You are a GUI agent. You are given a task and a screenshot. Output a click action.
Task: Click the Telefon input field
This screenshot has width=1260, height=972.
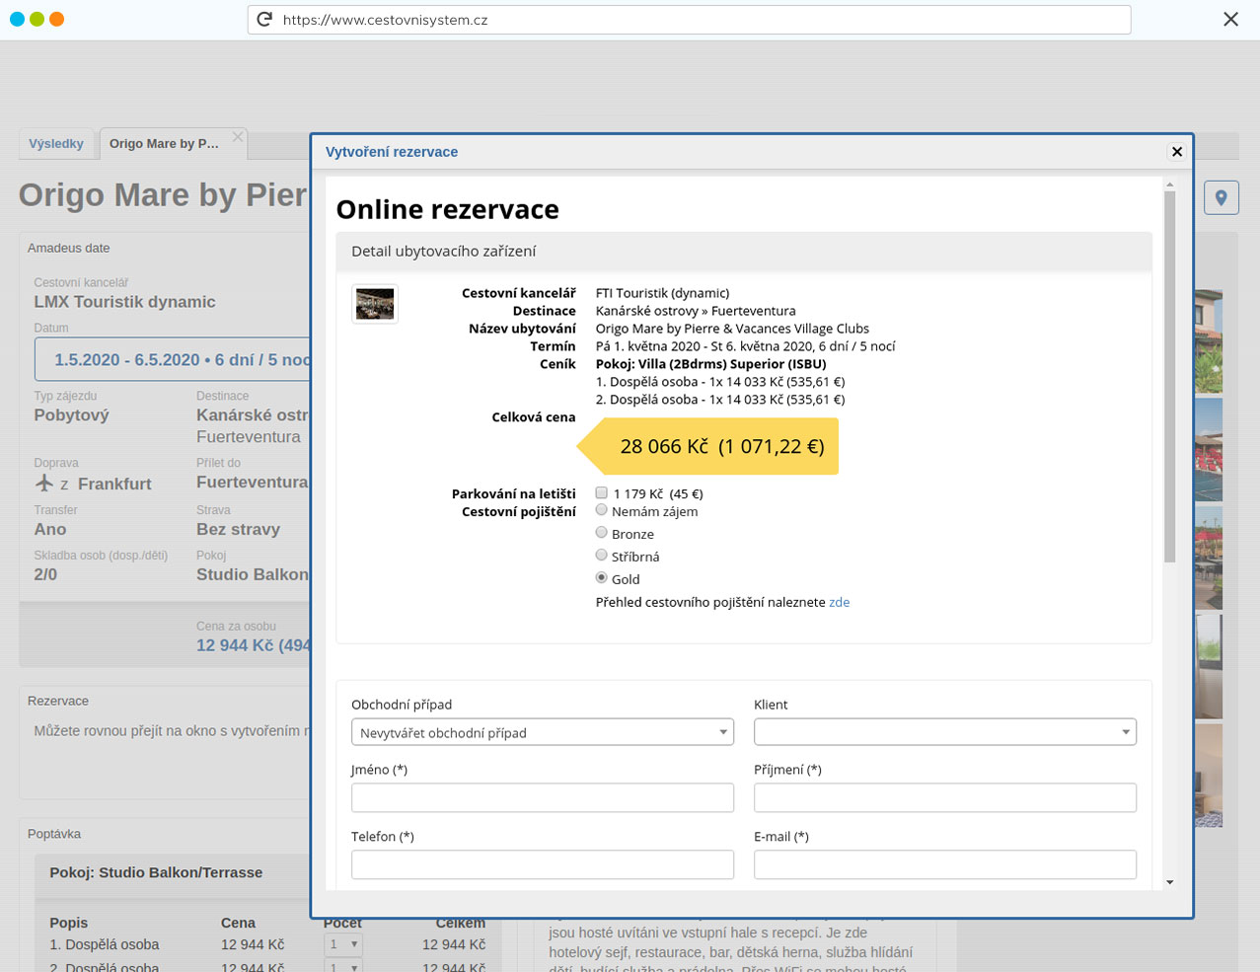(543, 864)
